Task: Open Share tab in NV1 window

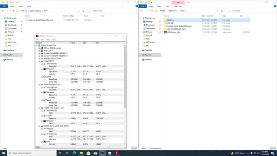Action: point(21,6)
